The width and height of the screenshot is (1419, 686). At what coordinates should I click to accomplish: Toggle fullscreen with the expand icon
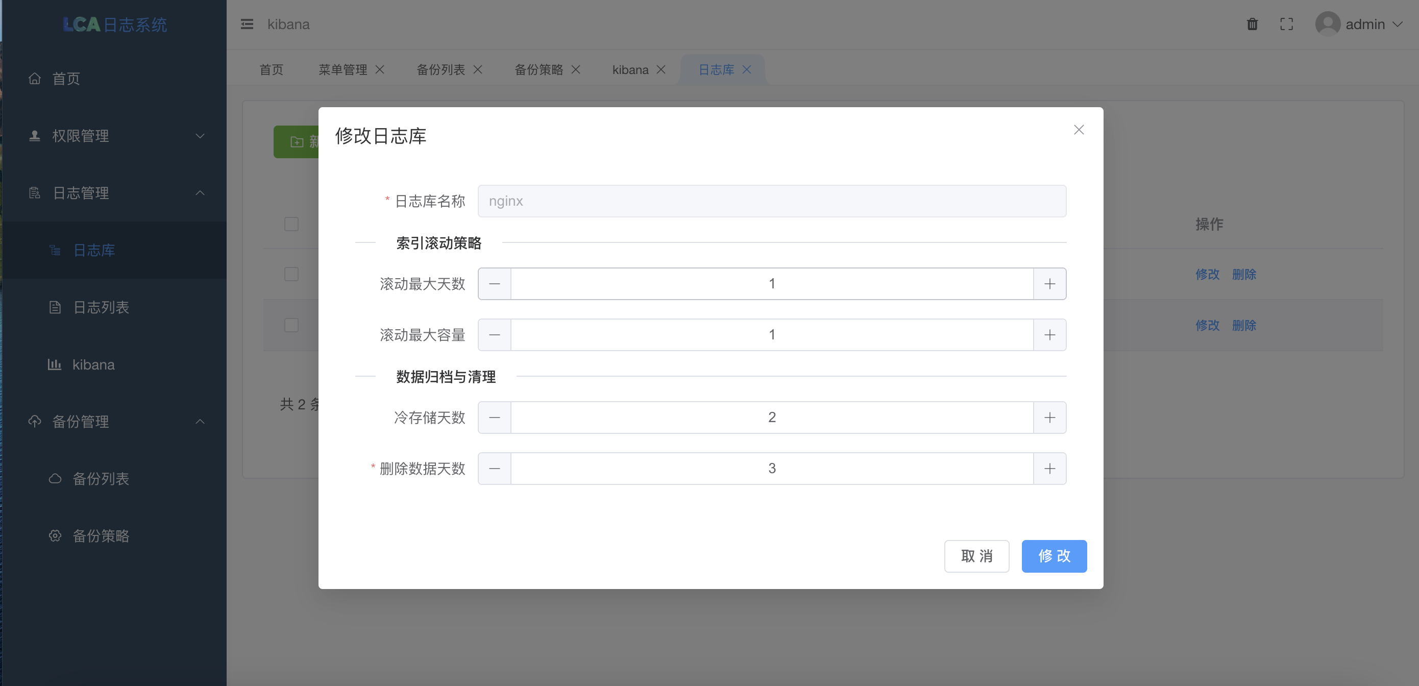[1286, 24]
